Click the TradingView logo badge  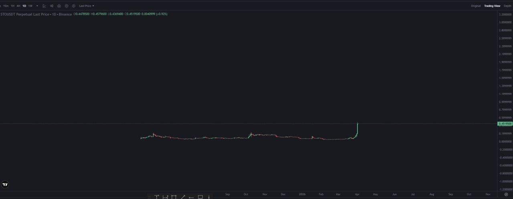[5, 185]
